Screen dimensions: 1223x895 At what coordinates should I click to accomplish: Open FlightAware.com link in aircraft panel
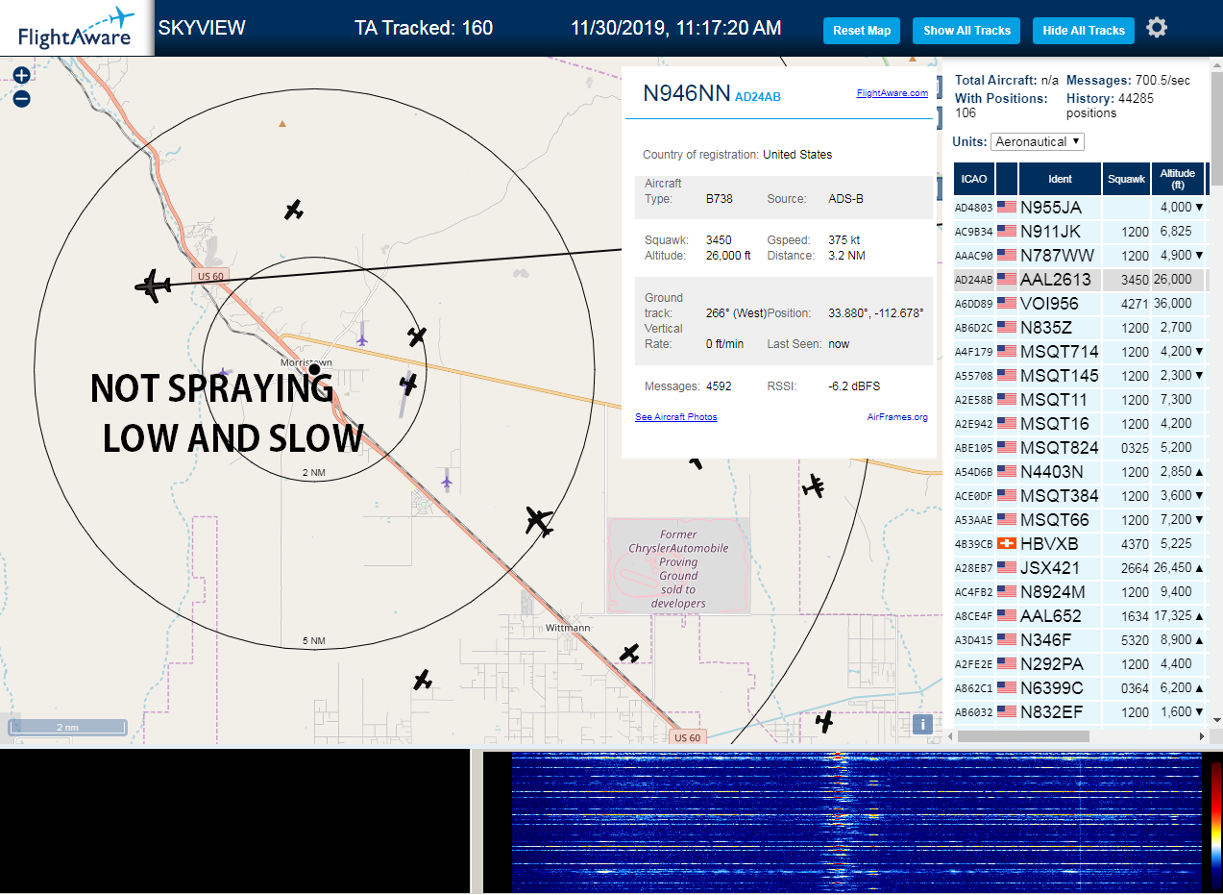tap(893, 93)
